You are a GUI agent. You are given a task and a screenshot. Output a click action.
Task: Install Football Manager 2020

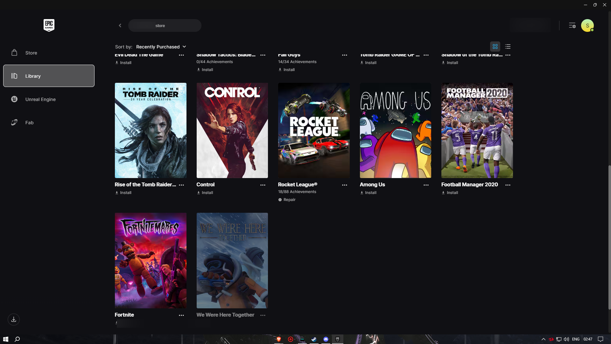[450, 193]
